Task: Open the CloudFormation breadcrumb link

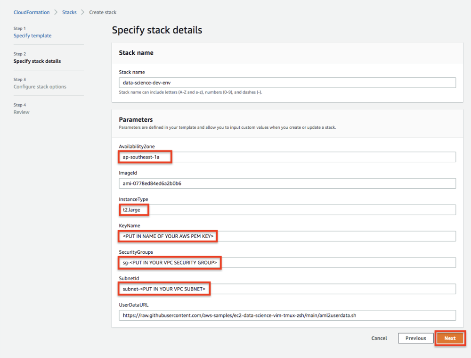Action: click(x=32, y=12)
